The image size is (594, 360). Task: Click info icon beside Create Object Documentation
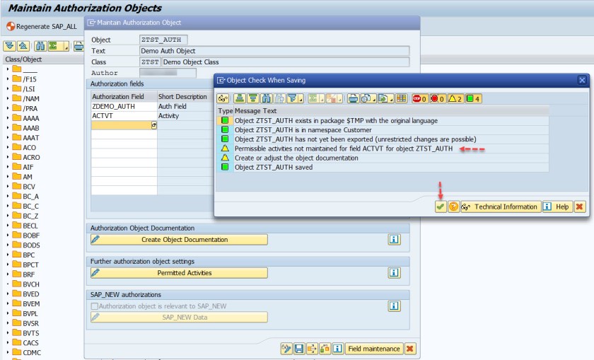coord(395,240)
